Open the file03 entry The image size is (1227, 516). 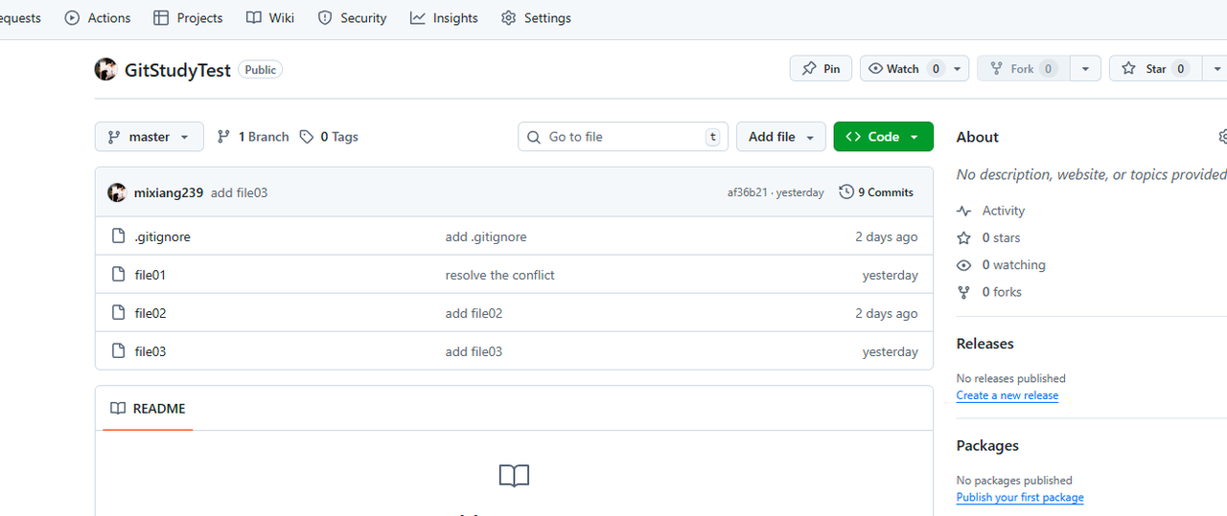click(x=150, y=351)
